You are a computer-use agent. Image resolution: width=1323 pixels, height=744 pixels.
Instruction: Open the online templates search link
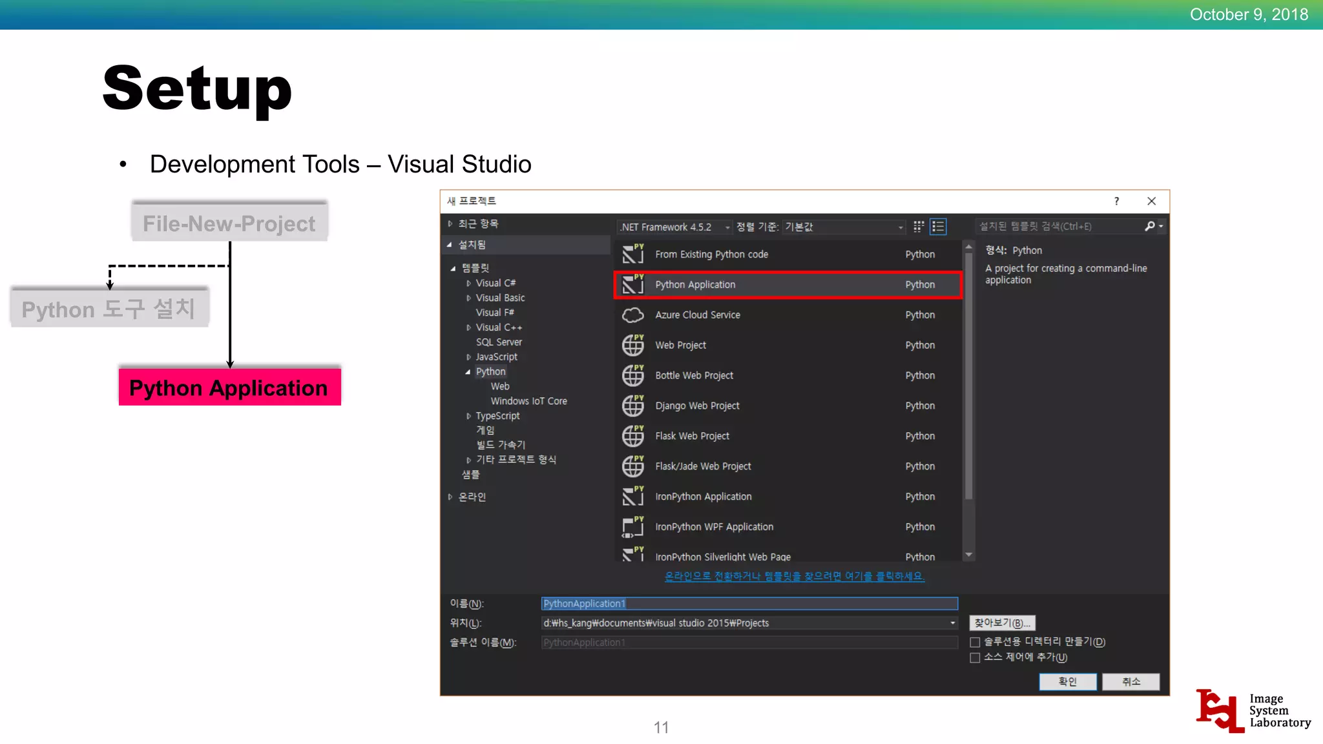(x=795, y=576)
